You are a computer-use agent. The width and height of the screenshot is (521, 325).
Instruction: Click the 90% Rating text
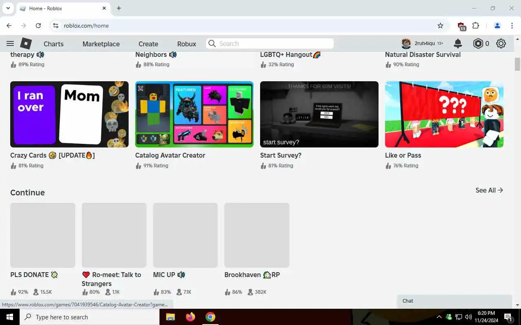coord(407,65)
